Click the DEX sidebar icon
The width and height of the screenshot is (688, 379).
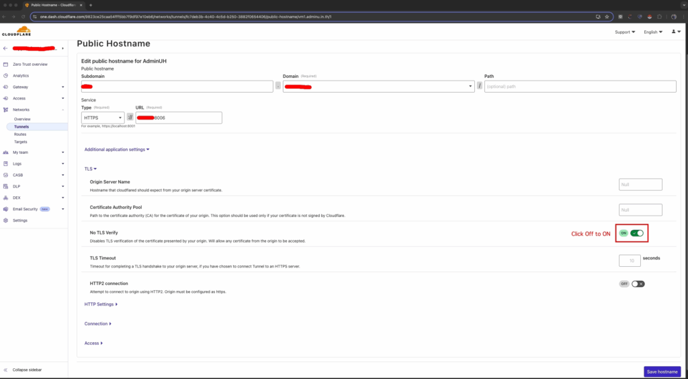pyautogui.click(x=5, y=198)
